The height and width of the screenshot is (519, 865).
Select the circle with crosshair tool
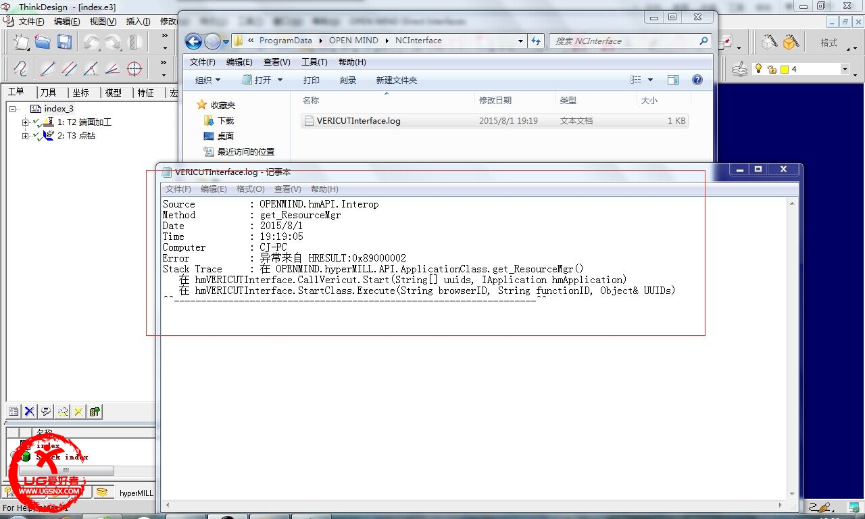pos(134,69)
